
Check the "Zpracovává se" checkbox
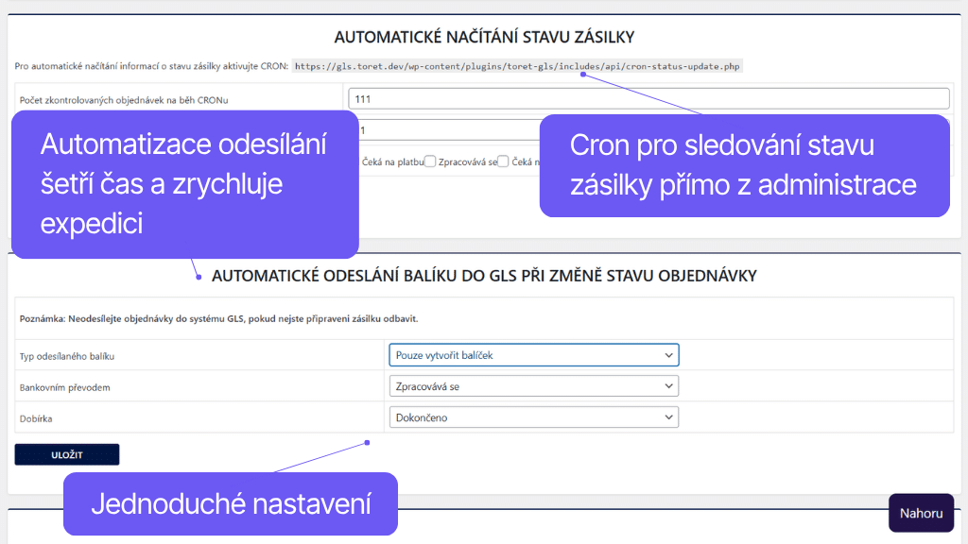(502, 161)
